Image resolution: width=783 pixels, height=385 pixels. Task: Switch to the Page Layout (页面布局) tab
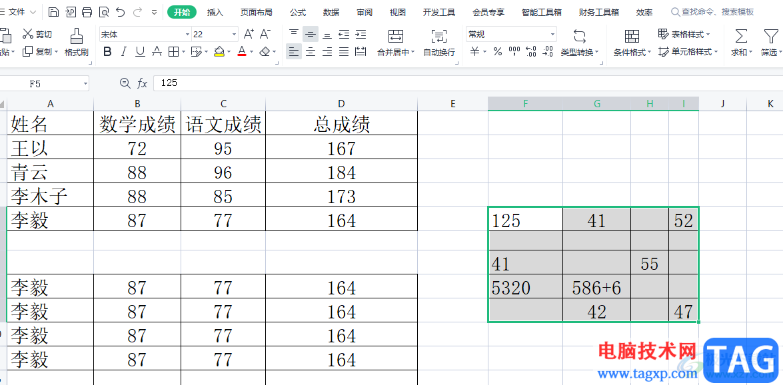pyautogui.click(x=256, y=12)
